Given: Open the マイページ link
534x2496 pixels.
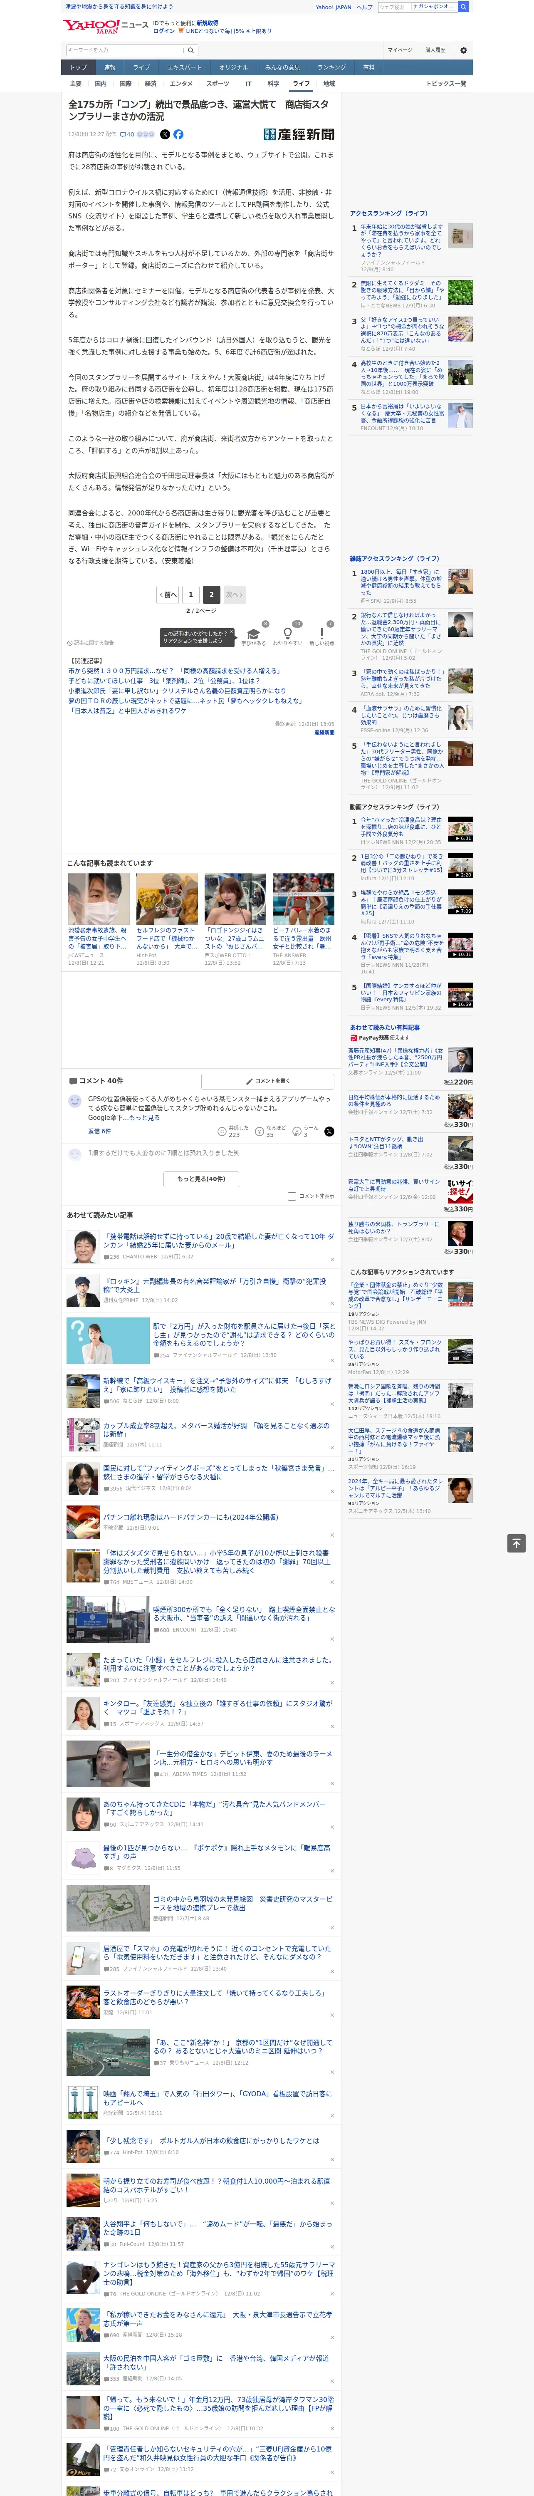Looking at the screenshot, I should (400, 50).
